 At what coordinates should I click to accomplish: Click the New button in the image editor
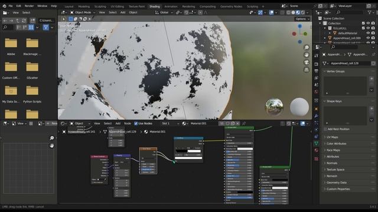click(x=51, y=124)
